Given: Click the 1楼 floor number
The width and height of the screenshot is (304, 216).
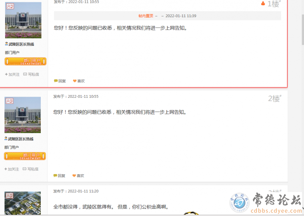Looking at the screenshot, I should (x=274, y=4).
